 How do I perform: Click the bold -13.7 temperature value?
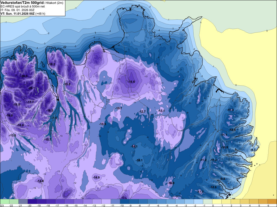pyautogui.click(x=119, y=108)
